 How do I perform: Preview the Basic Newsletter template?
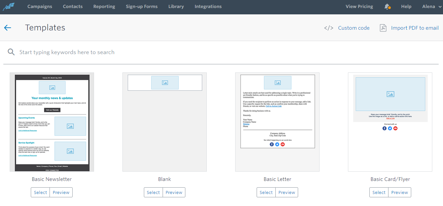[x=61, y=192]
